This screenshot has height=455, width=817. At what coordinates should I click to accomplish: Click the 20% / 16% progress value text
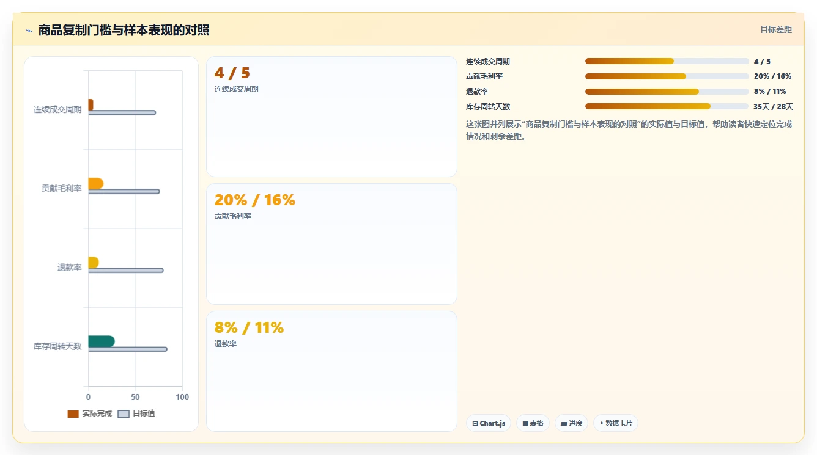[772, 76]
